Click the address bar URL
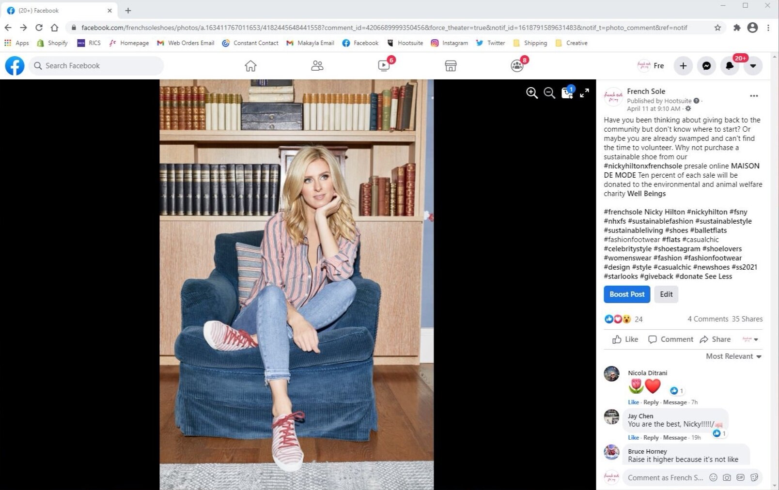Viewport: 779px width, 490px height. (x=384, y=28)
